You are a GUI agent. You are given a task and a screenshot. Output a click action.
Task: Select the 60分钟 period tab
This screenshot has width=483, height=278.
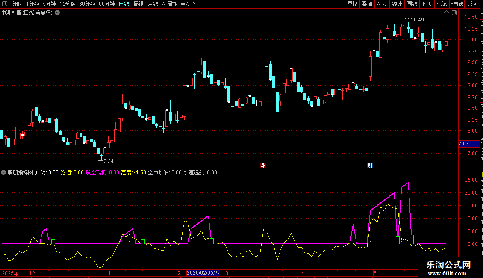106,4
